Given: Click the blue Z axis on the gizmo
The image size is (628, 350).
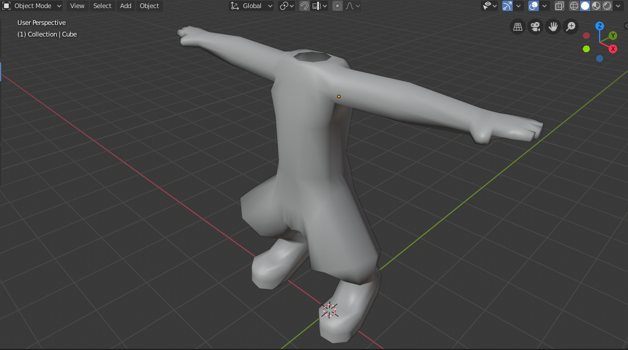Looking at the screenshot, I should tap(600, 26).
